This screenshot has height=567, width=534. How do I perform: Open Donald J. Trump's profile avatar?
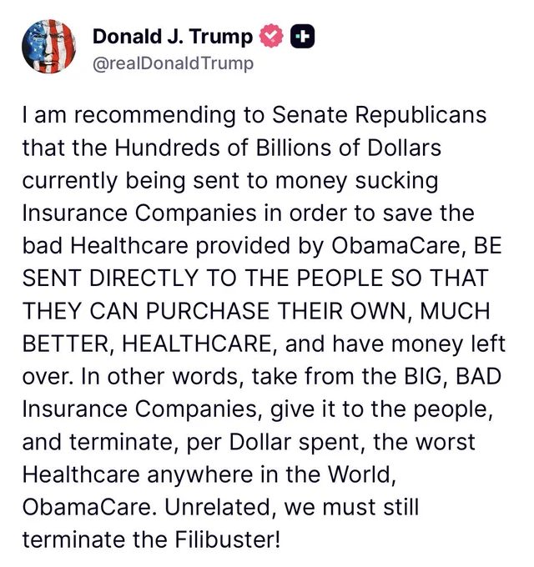(x=49, y=47)
